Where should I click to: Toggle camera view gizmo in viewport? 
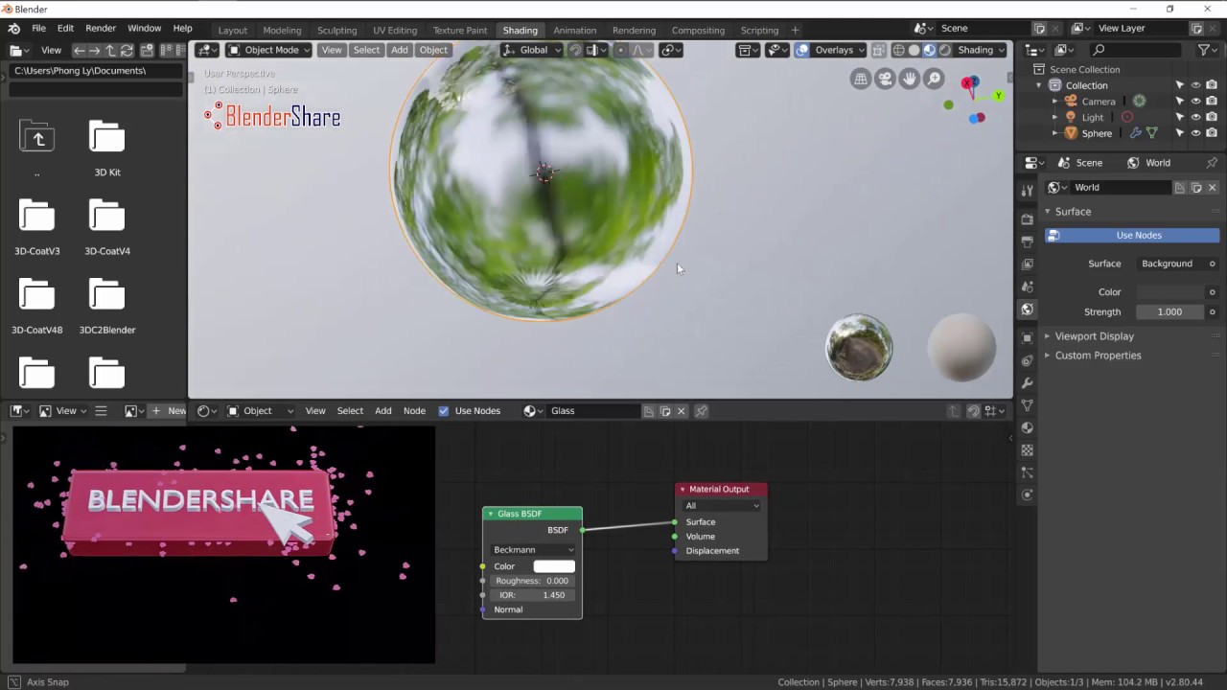click(x=885, y=79)
